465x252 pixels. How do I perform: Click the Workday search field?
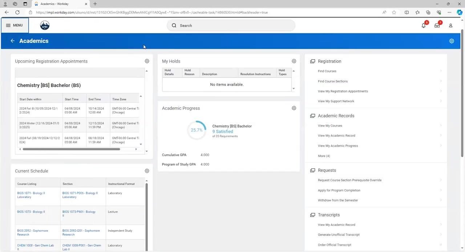point(231,25)
